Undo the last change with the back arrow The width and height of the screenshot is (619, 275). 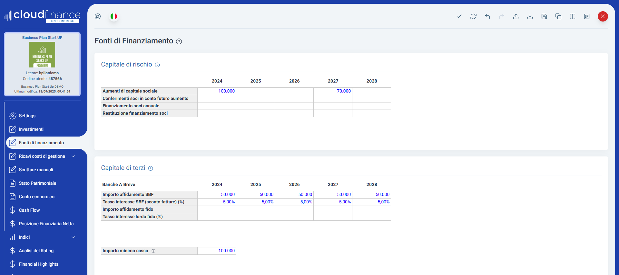click(x=487, y=16)
